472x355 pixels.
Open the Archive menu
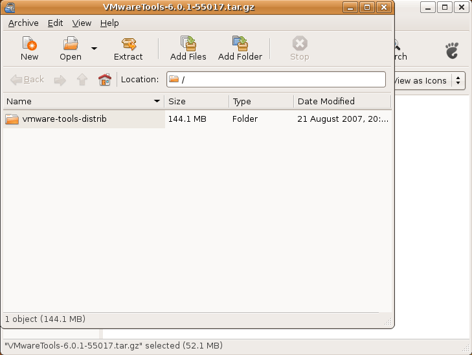(23, 23)
